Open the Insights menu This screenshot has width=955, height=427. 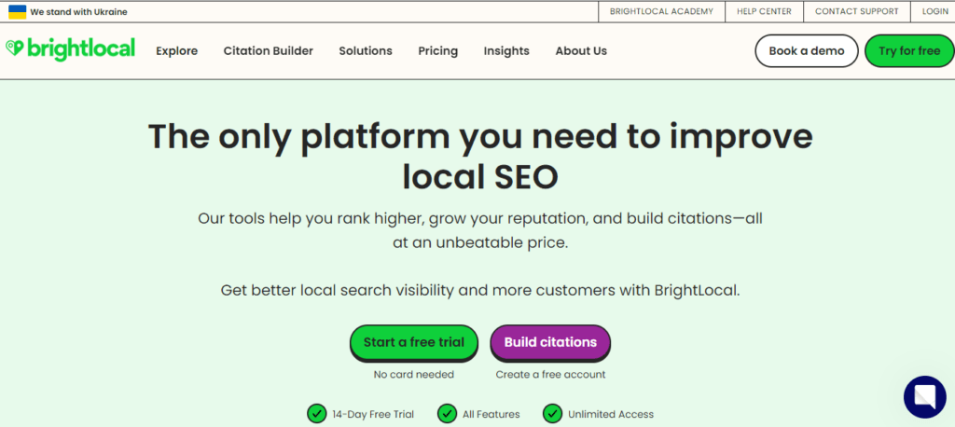506,51
